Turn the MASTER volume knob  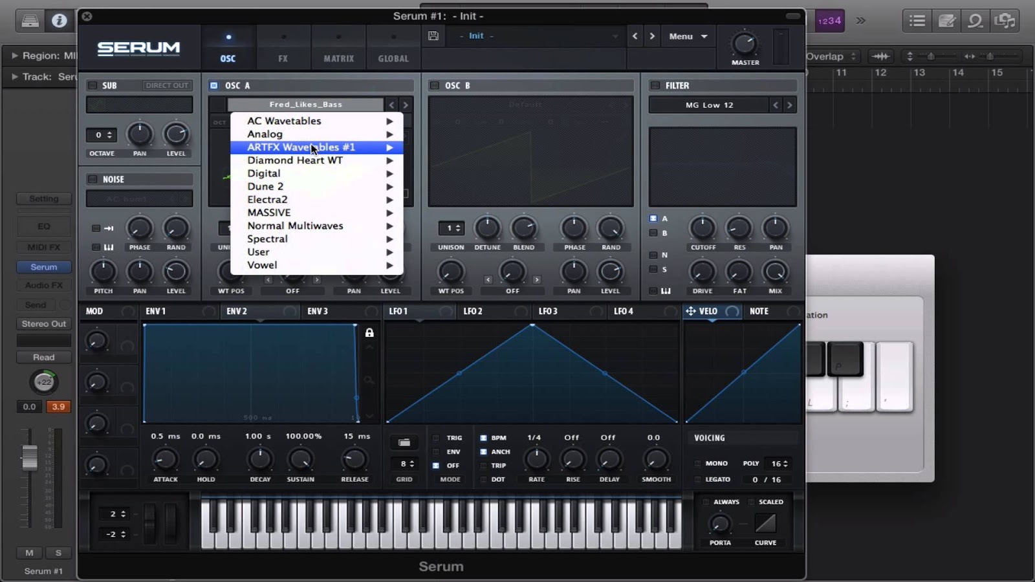click(x=744, y=44)
